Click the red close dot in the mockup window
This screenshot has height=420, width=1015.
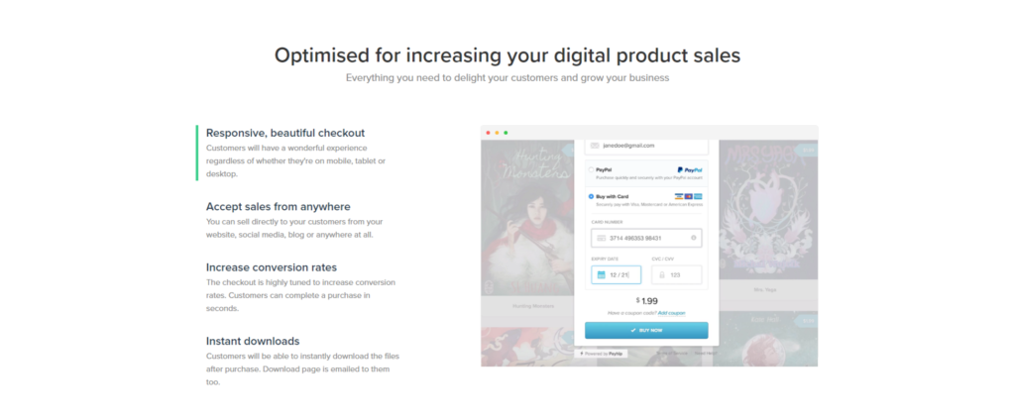(488, 132)
